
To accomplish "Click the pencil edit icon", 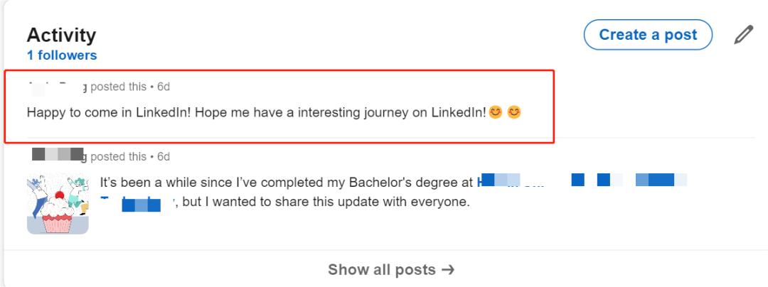I will pyautogui.click(x=743, y=35).
